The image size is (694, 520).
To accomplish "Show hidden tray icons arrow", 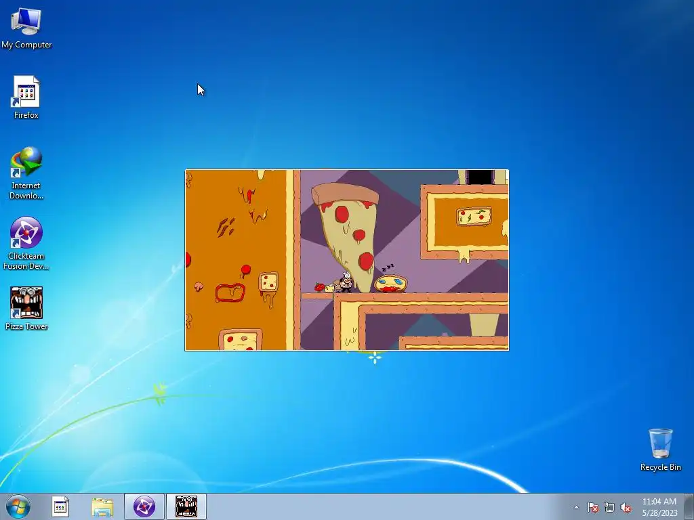I will pos(576,507).
